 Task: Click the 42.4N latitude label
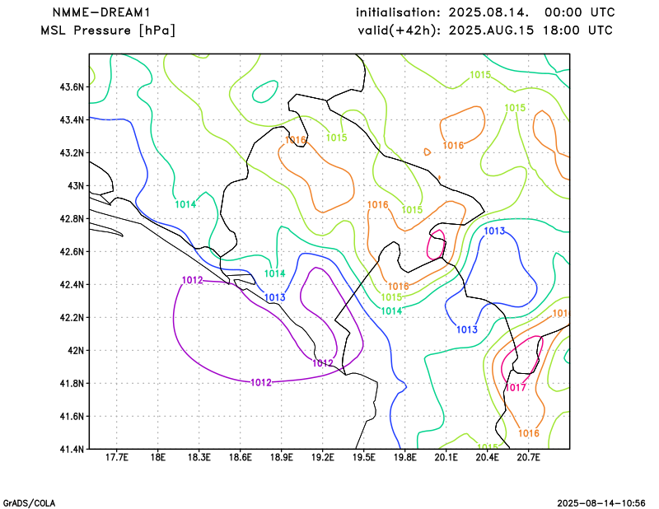click(x=72, y=284)
